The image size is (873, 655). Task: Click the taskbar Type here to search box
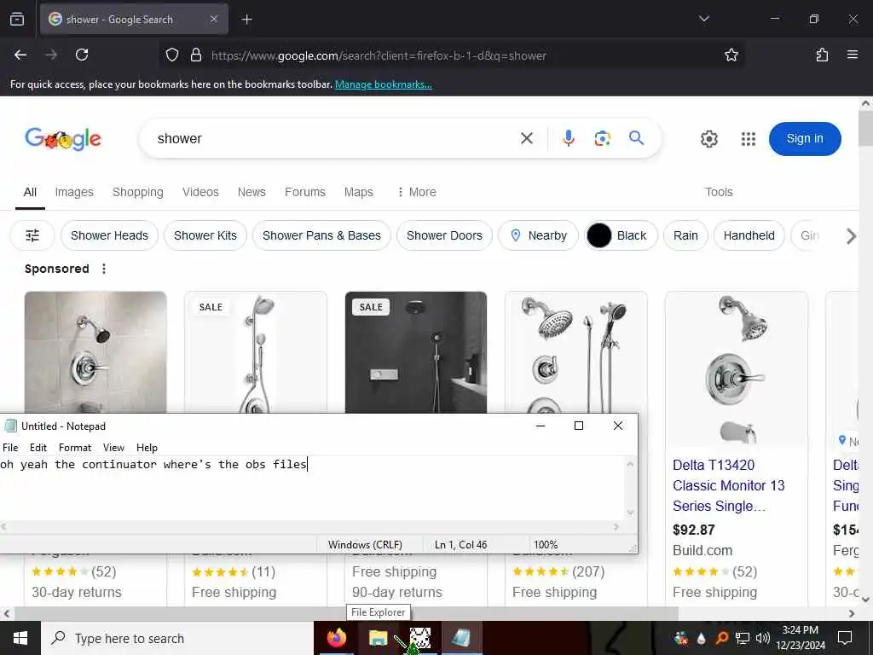177,638
